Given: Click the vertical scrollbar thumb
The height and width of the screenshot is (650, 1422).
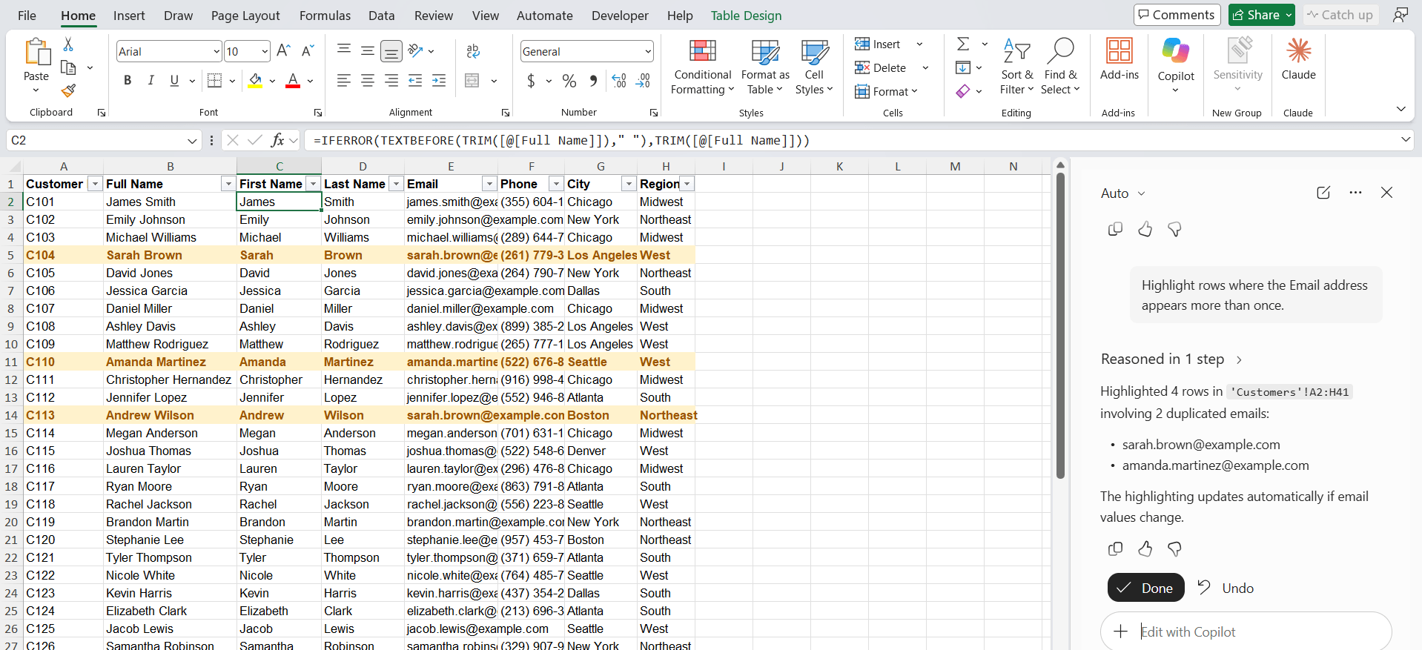Looking at the screenshot, I should click(1060, 326).
